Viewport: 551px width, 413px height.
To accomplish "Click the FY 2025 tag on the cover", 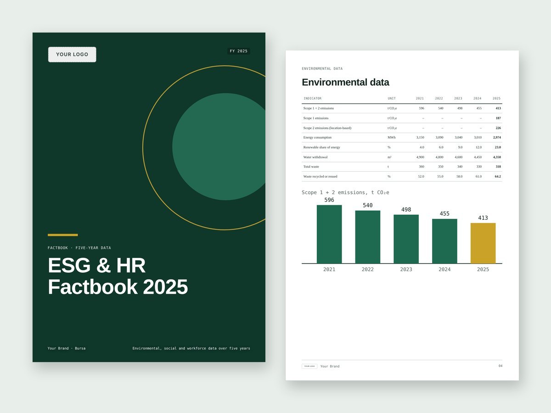I will tap(239, 51).
